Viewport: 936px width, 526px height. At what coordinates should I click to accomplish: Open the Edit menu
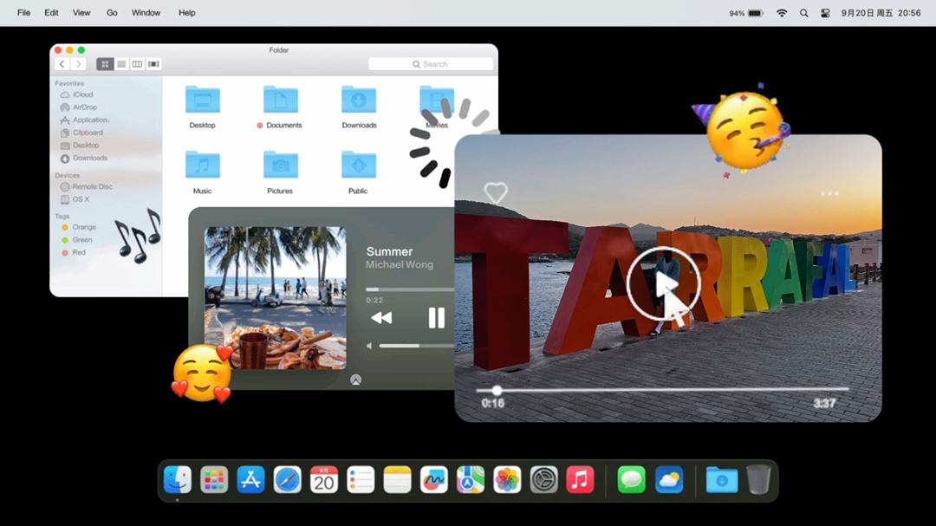point(51,12)
